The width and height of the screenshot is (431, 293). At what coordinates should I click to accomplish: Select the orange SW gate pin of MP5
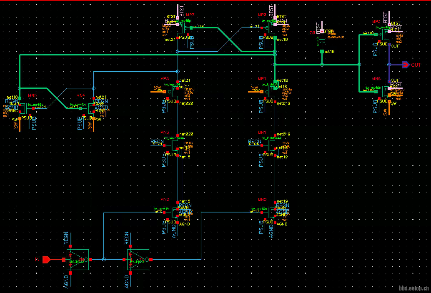click(x=158, y=90)
